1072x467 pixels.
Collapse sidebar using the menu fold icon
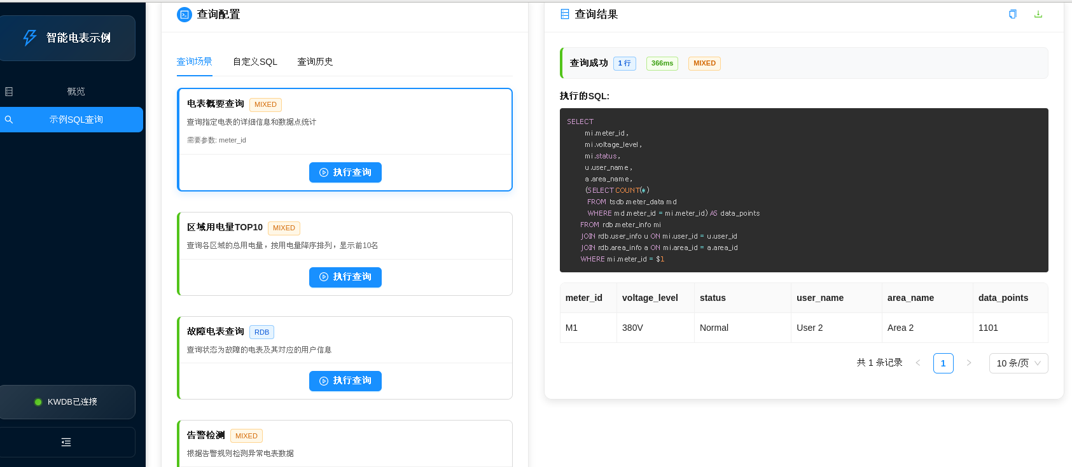pos(66,442)
